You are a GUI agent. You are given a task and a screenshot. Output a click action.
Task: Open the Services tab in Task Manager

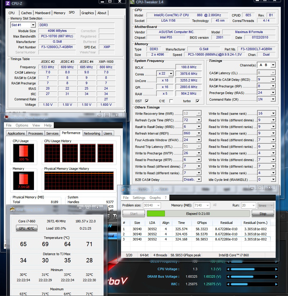tap(52, 133)
